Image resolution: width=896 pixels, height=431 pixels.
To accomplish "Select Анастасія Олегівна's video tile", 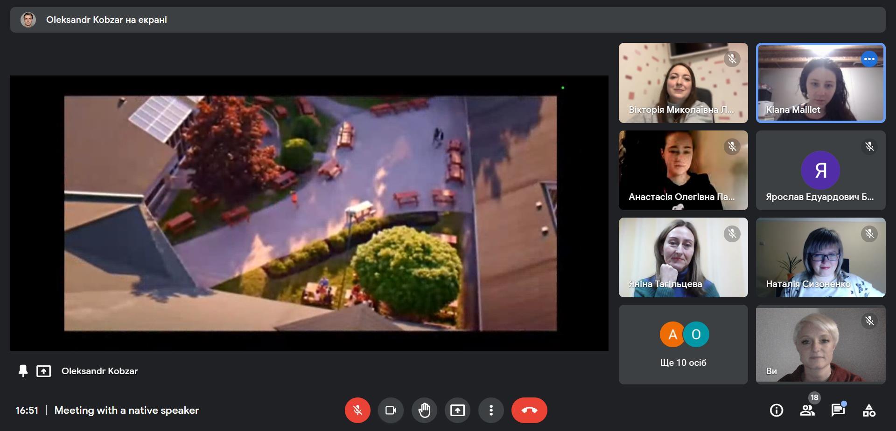I will (683, 170).
